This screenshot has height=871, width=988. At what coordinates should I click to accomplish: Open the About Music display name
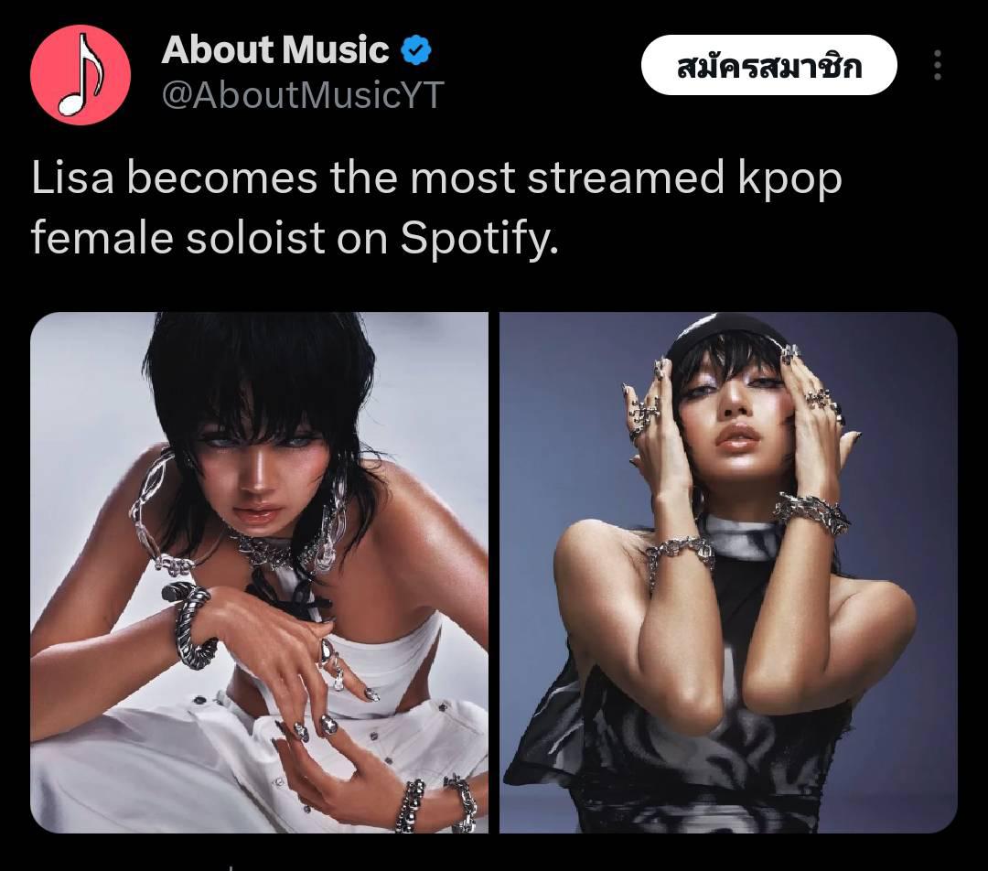pyautogui.click(x=275, y=50)
